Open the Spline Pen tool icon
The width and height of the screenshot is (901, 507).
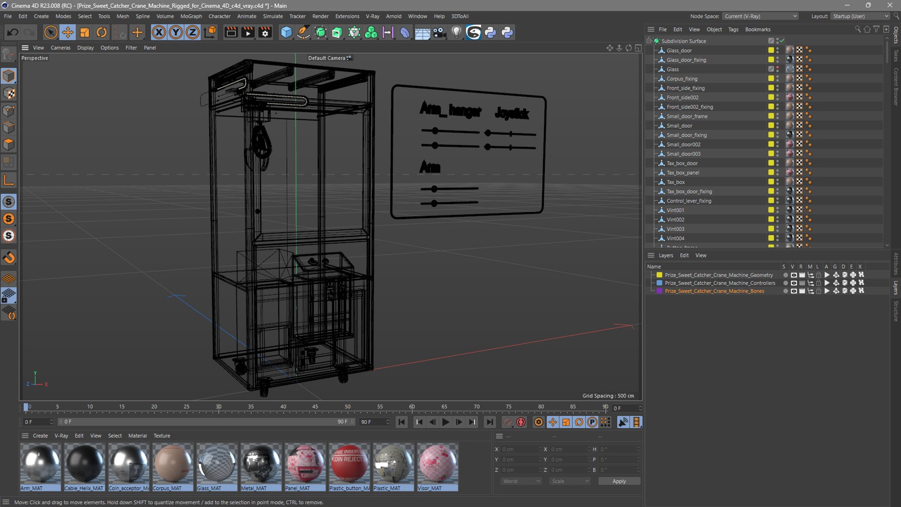(x=304, y=32)
